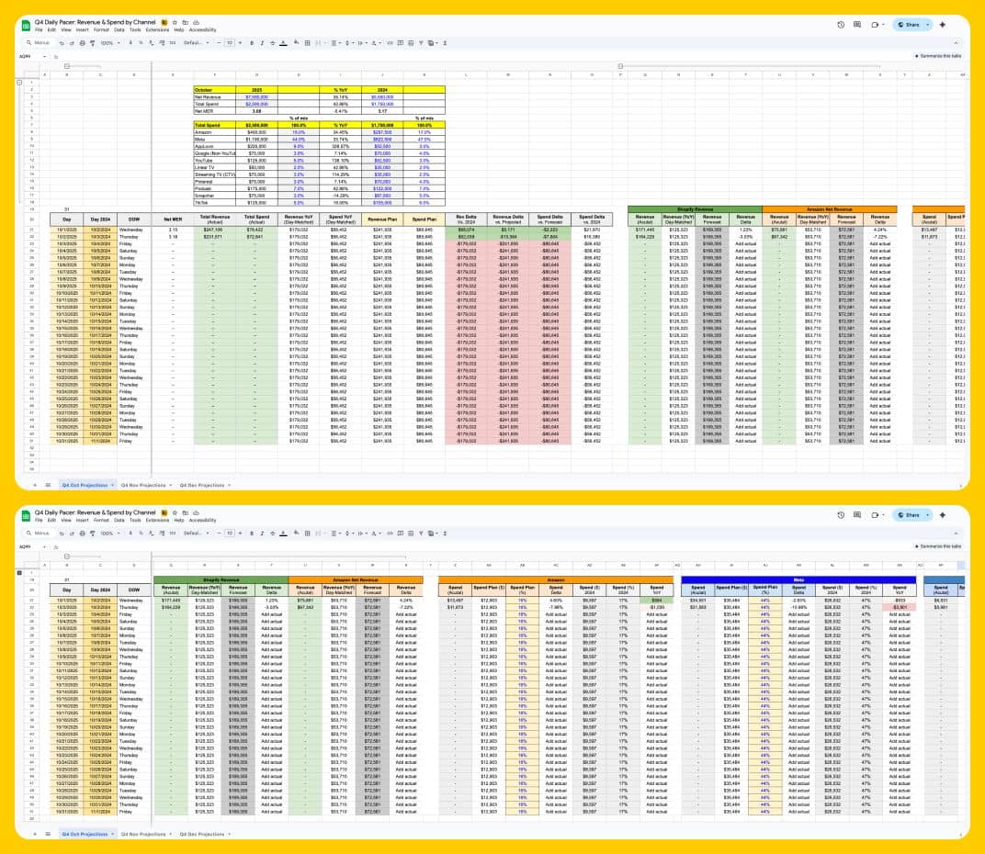The height and width of the screenshot is (854, 985).
Task: Open the 100% zoom dropdown in top window
Action: pyautogui.click(x=109, y=42)
